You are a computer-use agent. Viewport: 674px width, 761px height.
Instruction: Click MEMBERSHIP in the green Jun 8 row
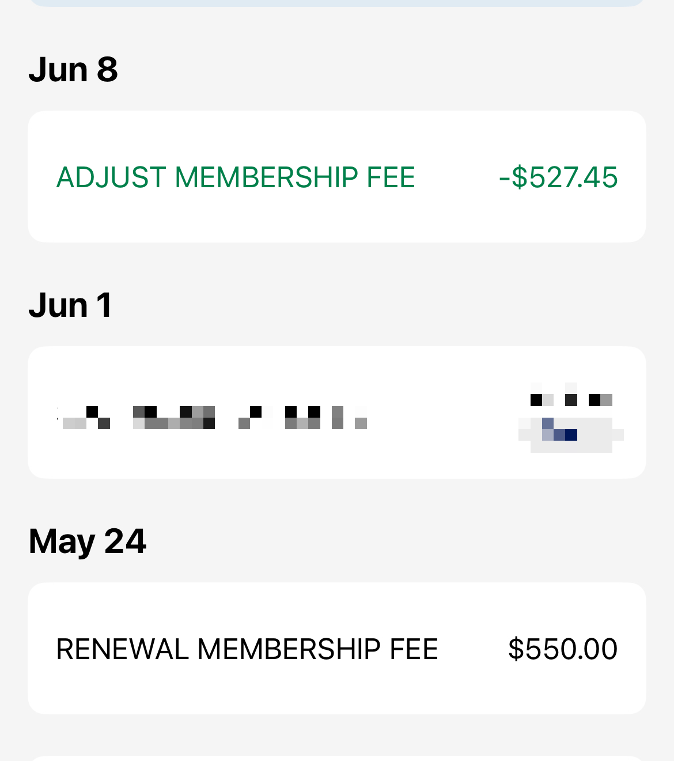click(x=266, y=177)
